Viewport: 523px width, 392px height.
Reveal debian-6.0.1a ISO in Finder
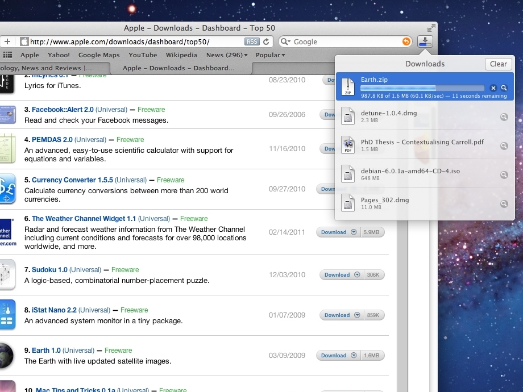[x=504, y=175]
